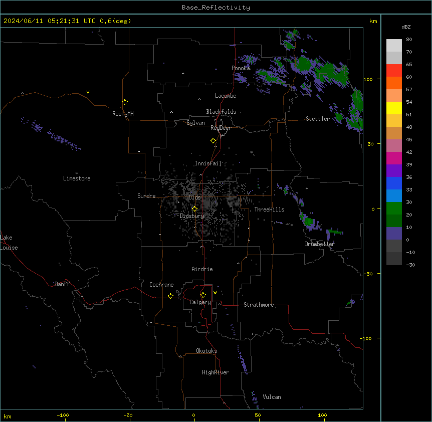Click the Ponoka town label
The image size is (432, 422).
[x=241, y=68]
